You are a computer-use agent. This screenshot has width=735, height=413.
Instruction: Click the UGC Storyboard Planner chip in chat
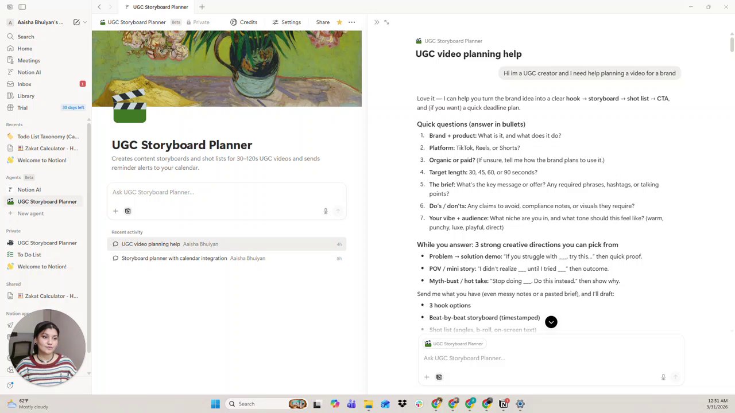(x=454, y=344)
